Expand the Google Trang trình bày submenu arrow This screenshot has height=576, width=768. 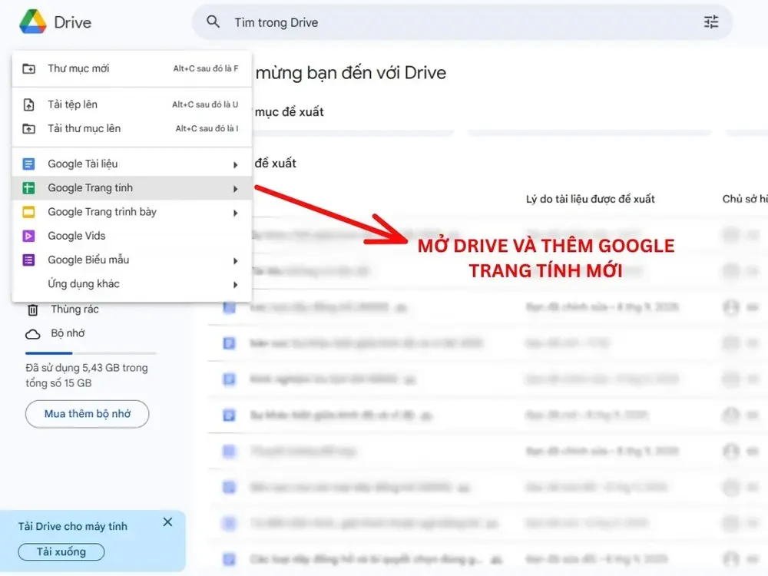pos(235,213)
